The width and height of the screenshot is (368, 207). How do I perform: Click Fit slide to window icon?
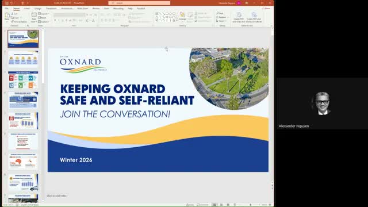(x=270, y=205)
